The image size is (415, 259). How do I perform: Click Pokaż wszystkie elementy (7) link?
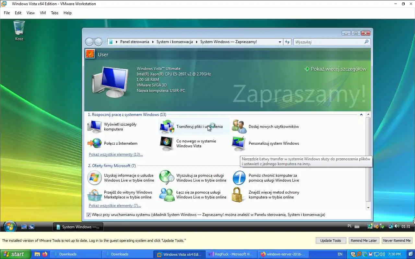pyautogui.click(x=115, y=206)
